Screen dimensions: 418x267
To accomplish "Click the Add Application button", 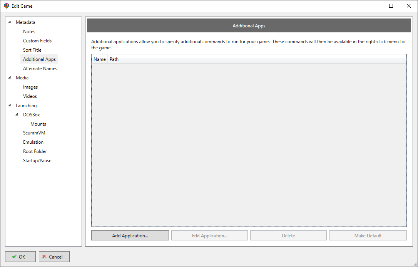I will click(130, 236).
